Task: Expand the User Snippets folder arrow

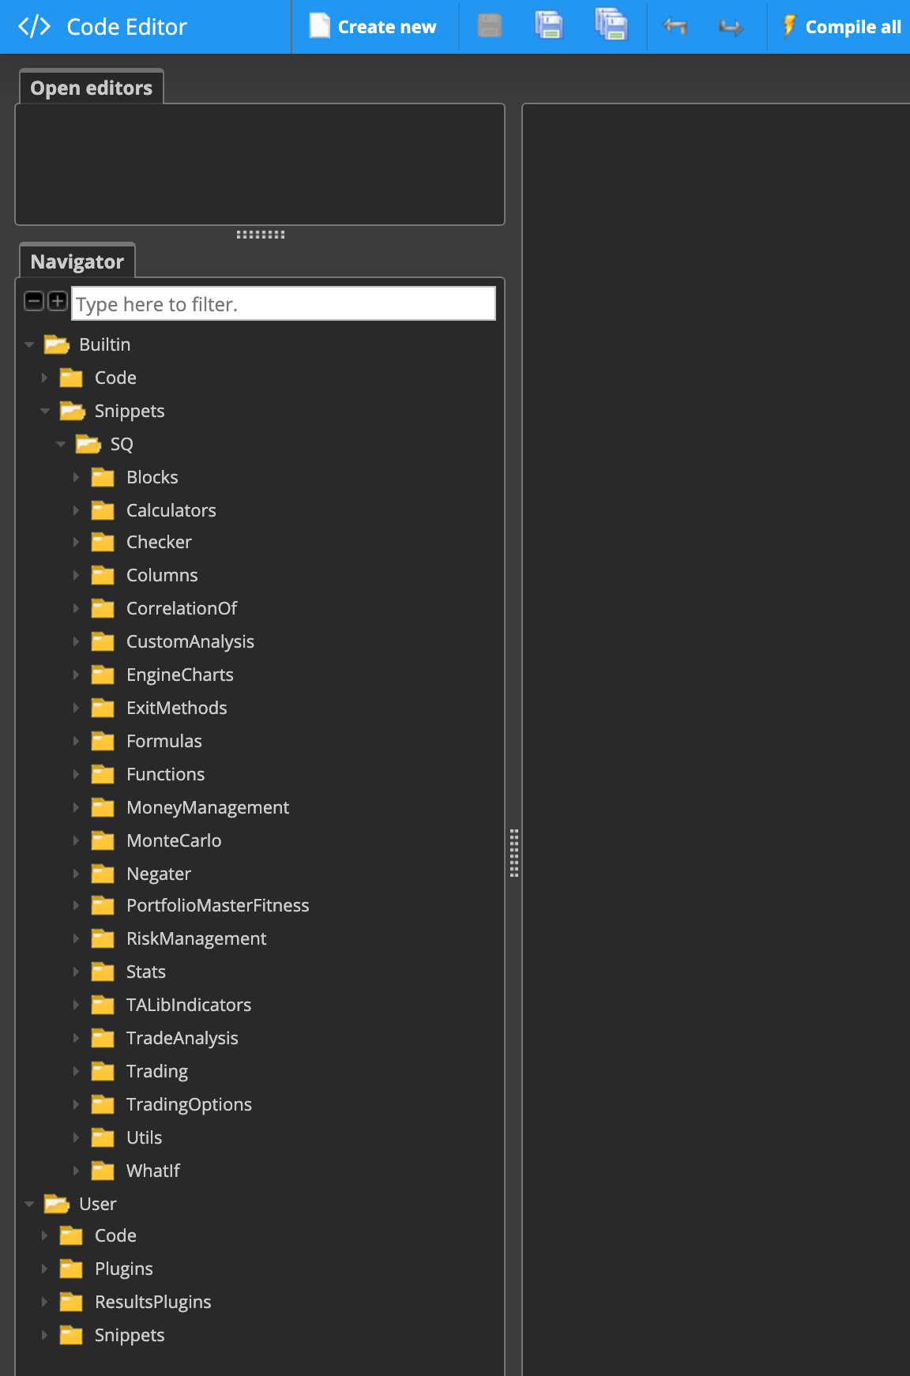Action: click(44, 1335)
